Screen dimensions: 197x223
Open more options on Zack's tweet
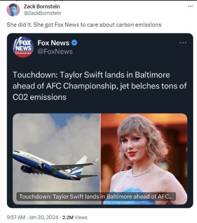[190, 6]
